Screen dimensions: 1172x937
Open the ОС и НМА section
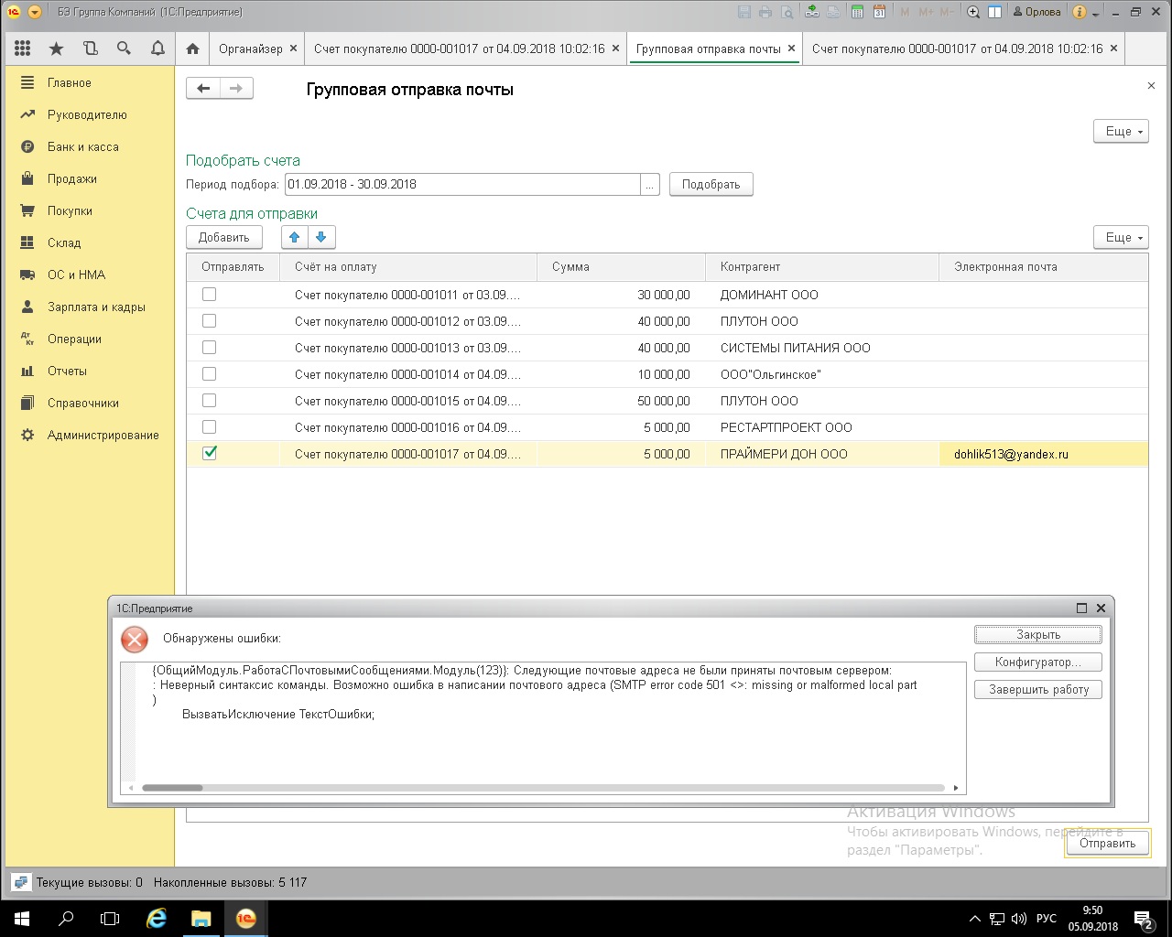click(x=77, y=275)
